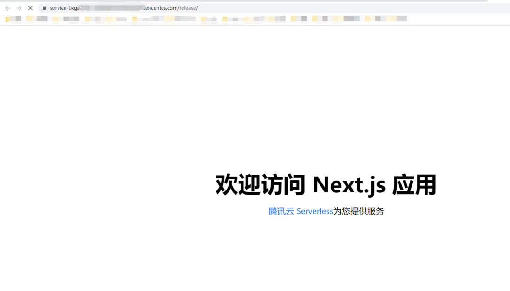510x291 pixels.
Task: Go back with the browser back arrow
Action: tap(8, 8)
